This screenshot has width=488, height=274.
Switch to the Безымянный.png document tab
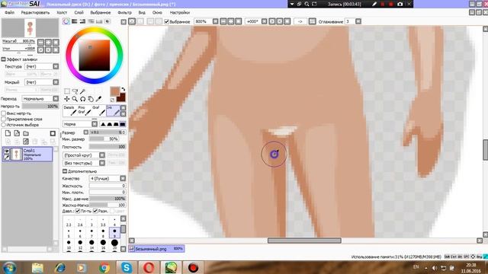[x=156, y=249]
